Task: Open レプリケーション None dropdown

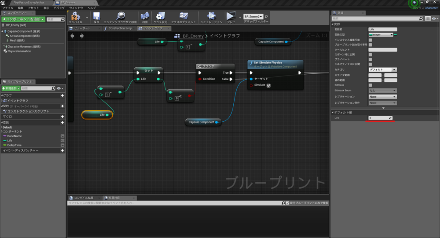Action: click(x=382, y=96)
